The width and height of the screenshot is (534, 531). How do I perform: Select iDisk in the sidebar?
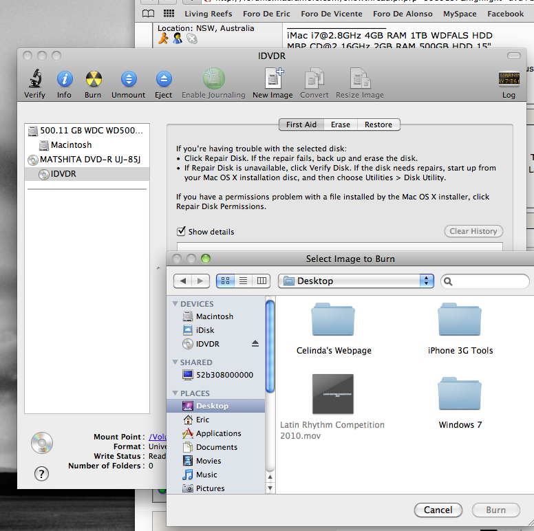point(215,330)
